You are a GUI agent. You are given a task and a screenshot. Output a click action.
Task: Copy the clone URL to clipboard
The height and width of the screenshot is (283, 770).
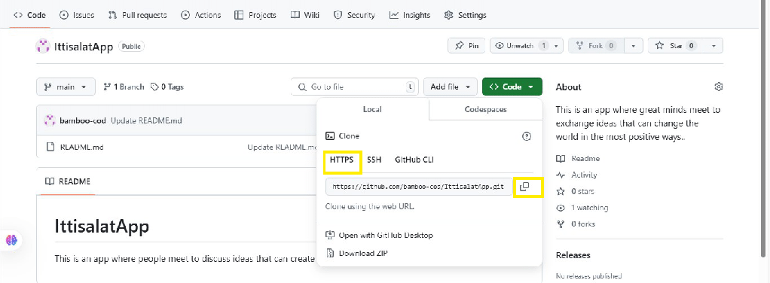click(524, 187)
